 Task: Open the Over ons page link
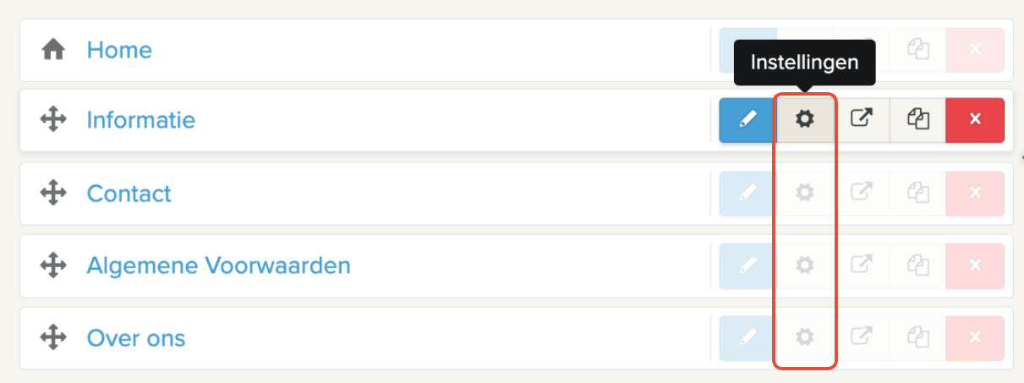(x=135, y=338)
